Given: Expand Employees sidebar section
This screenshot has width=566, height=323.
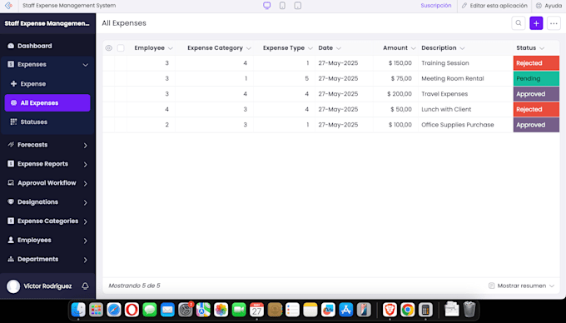Looking at the screenshot, I should pos(85,241).
